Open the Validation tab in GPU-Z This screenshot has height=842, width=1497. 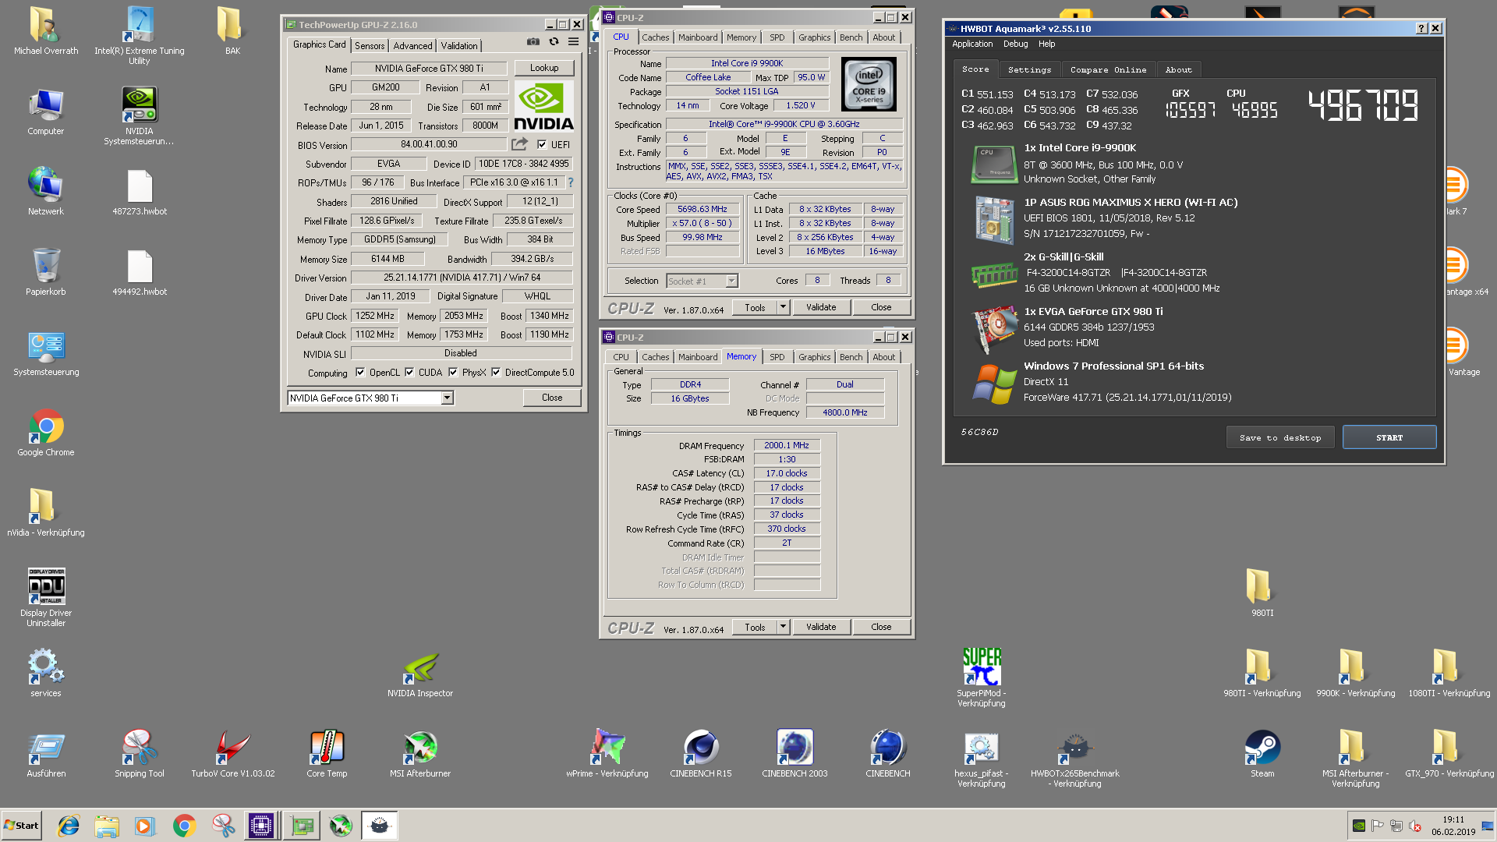pyautogui.click(x=459, y=46)
